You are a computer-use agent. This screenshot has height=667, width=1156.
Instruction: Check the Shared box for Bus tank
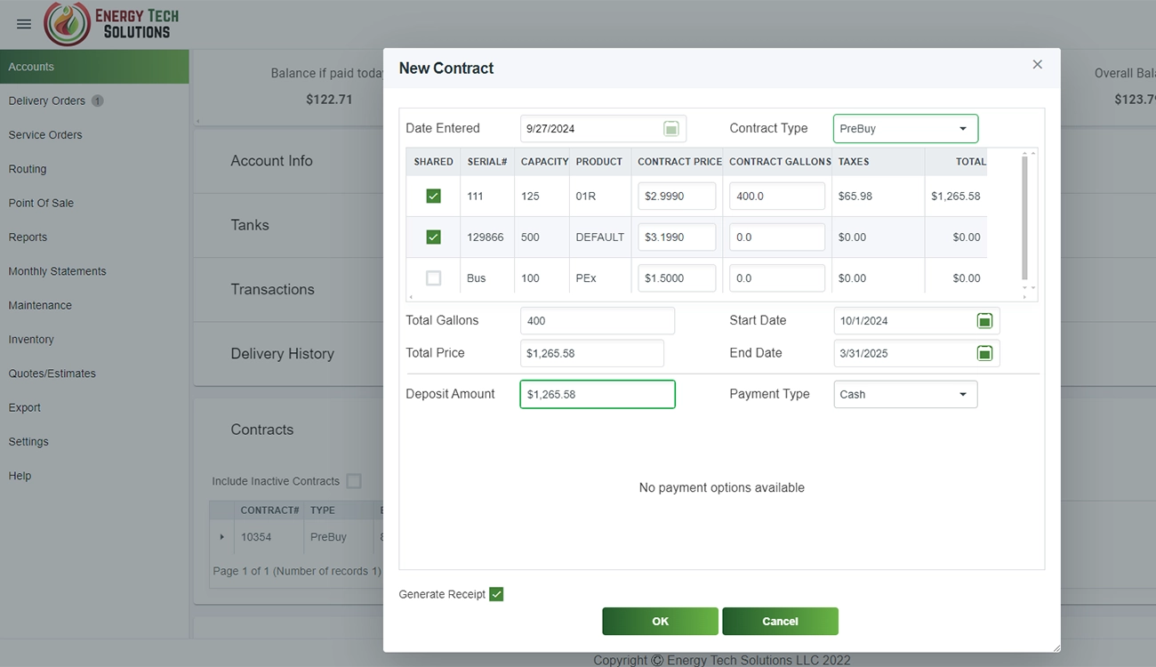433,278
